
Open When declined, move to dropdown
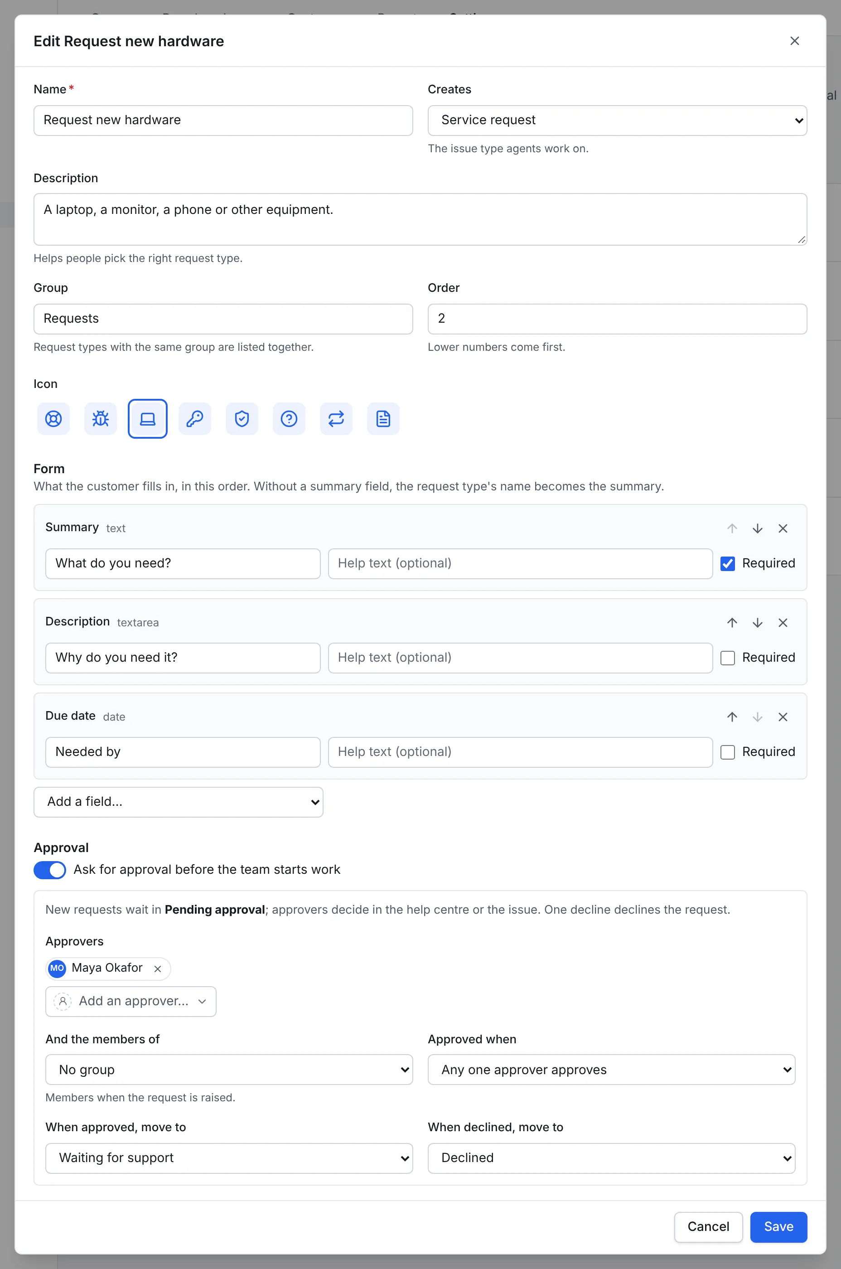(611, 1158)
